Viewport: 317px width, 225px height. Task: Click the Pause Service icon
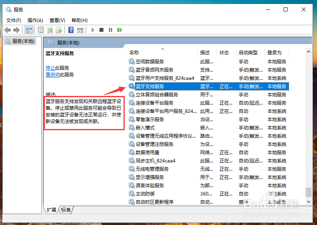111,30
